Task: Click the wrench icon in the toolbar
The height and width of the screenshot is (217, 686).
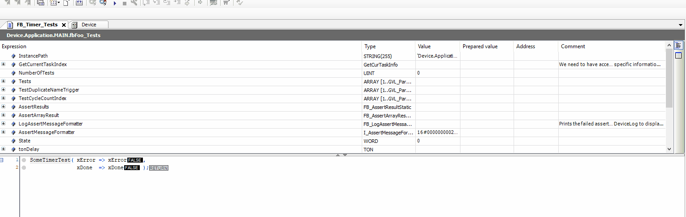Action: coord(134,3)
